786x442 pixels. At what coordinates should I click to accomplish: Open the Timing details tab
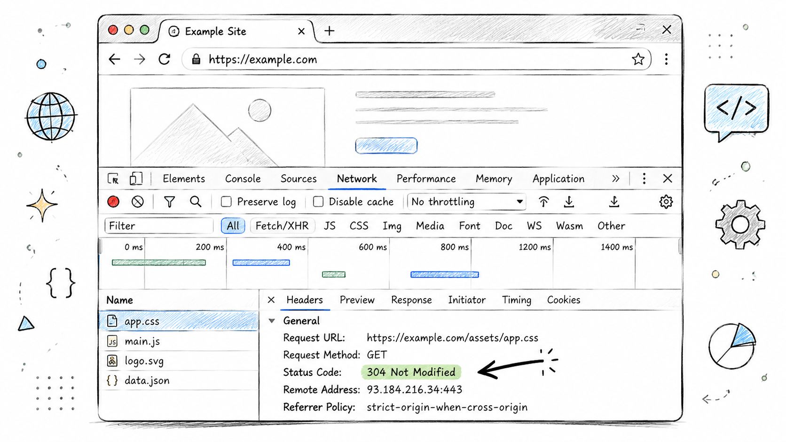(x=517, y=300)
